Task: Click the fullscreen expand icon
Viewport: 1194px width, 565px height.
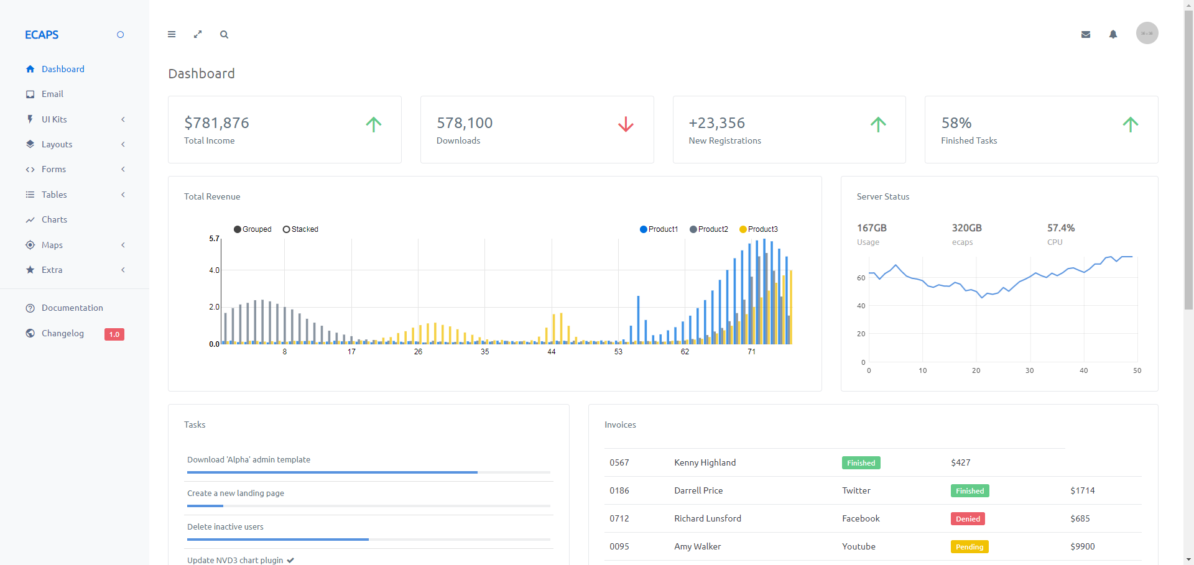Action: click(x=198, y=34)
